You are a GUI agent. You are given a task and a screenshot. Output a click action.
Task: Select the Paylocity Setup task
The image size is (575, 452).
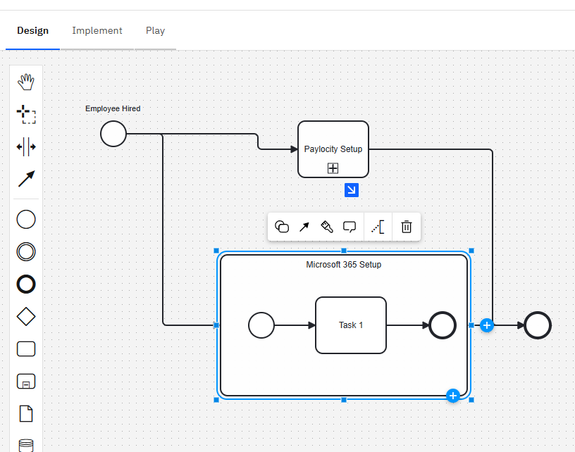click(x=333, y=149)
